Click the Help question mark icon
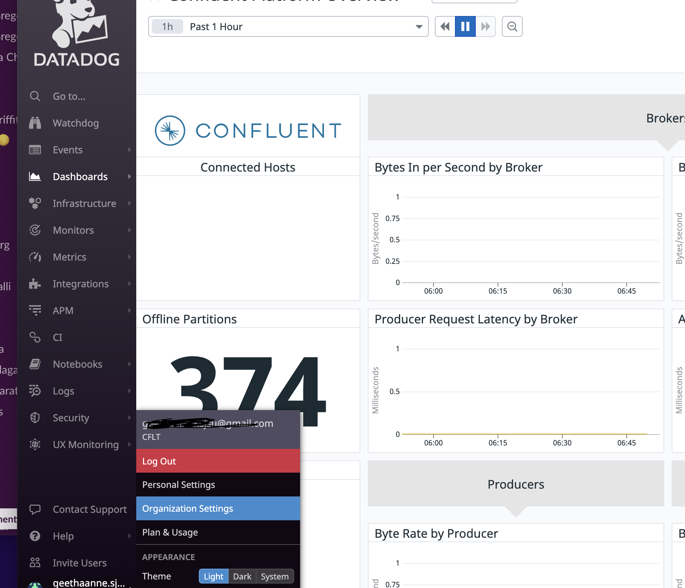The height and width of the screenshot is (588, 685). pos(35,536)
